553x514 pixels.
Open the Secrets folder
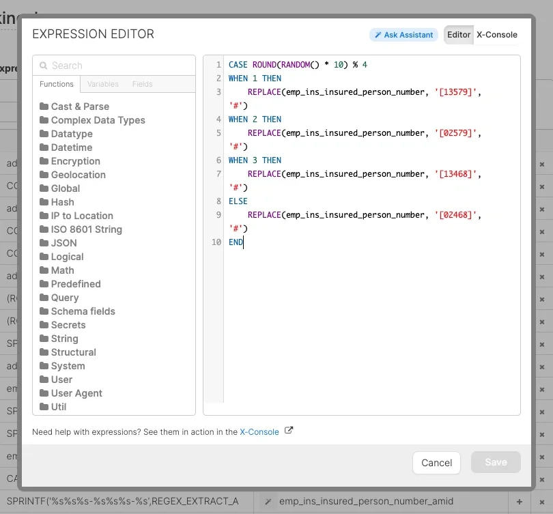tap(62, 325)
